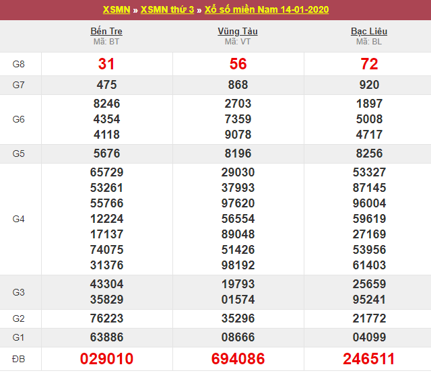
Task: Open the XSMN thứ 3 link
Action: 168,9
